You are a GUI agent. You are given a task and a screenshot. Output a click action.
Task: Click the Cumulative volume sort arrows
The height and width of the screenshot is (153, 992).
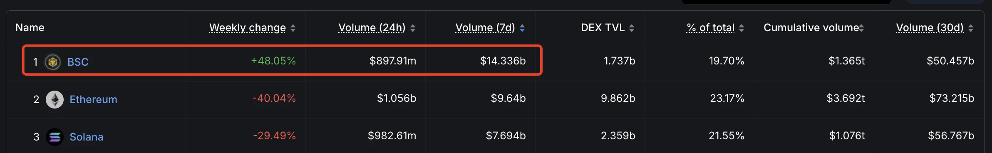[x=861, y=28]
